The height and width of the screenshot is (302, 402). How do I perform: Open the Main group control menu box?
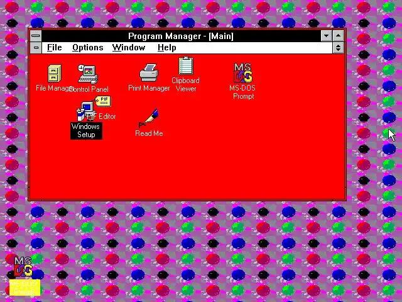36,48
